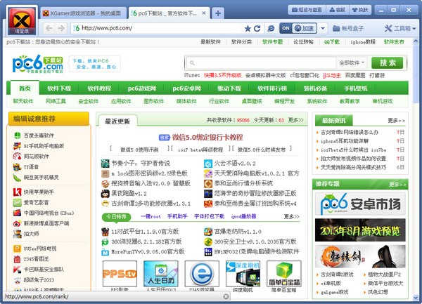Viewport: 422px width, 304px height.
Task: Click 91手机助手电脑版 icon
Action: [x=17, y=146]
